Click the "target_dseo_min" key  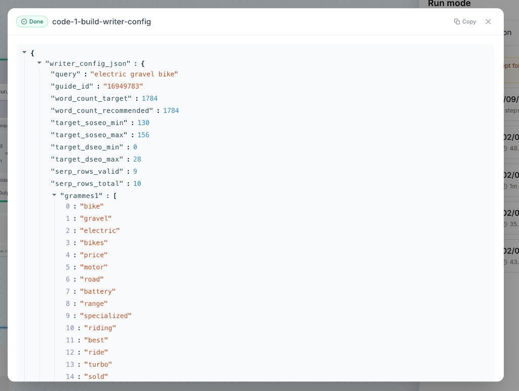[x=87, y=147]
